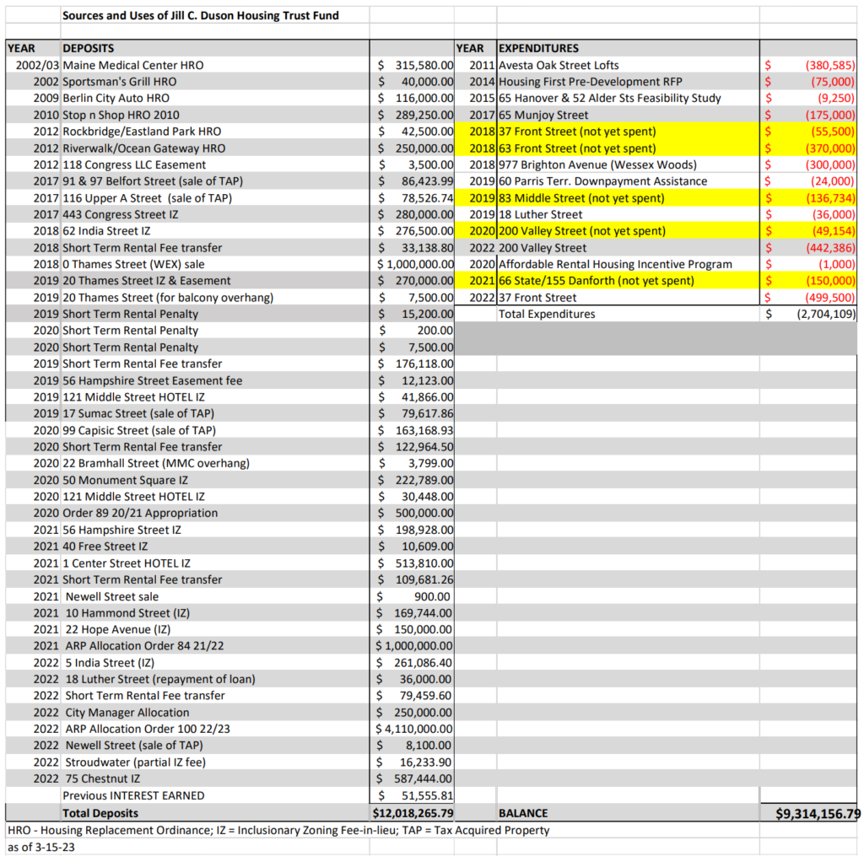
Task: Select "20 Thames Street IZ & Easement"
Action: point(147,281)
